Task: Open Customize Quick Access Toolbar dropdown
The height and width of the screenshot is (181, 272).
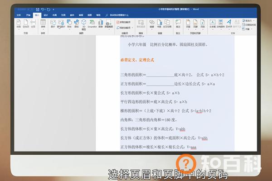Action: [x=53, y=10]
